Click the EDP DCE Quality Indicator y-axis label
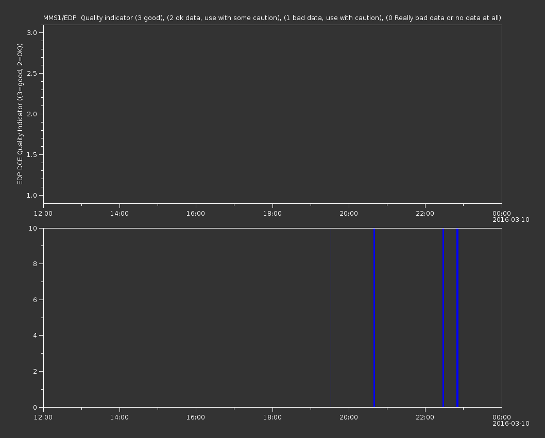Screen dimensions: 545x438 coord(20,114)
